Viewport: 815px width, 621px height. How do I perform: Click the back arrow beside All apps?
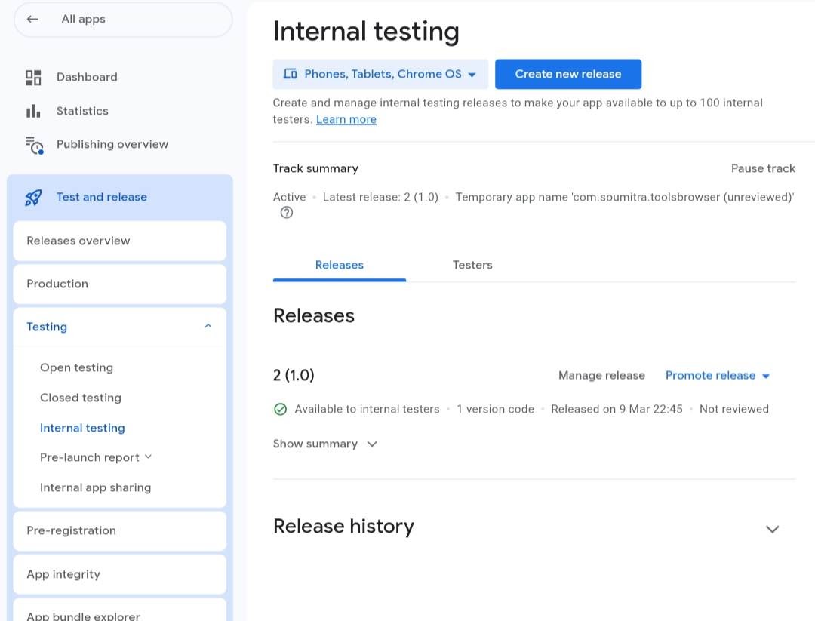pyautogui.click(x=32, y=20)
